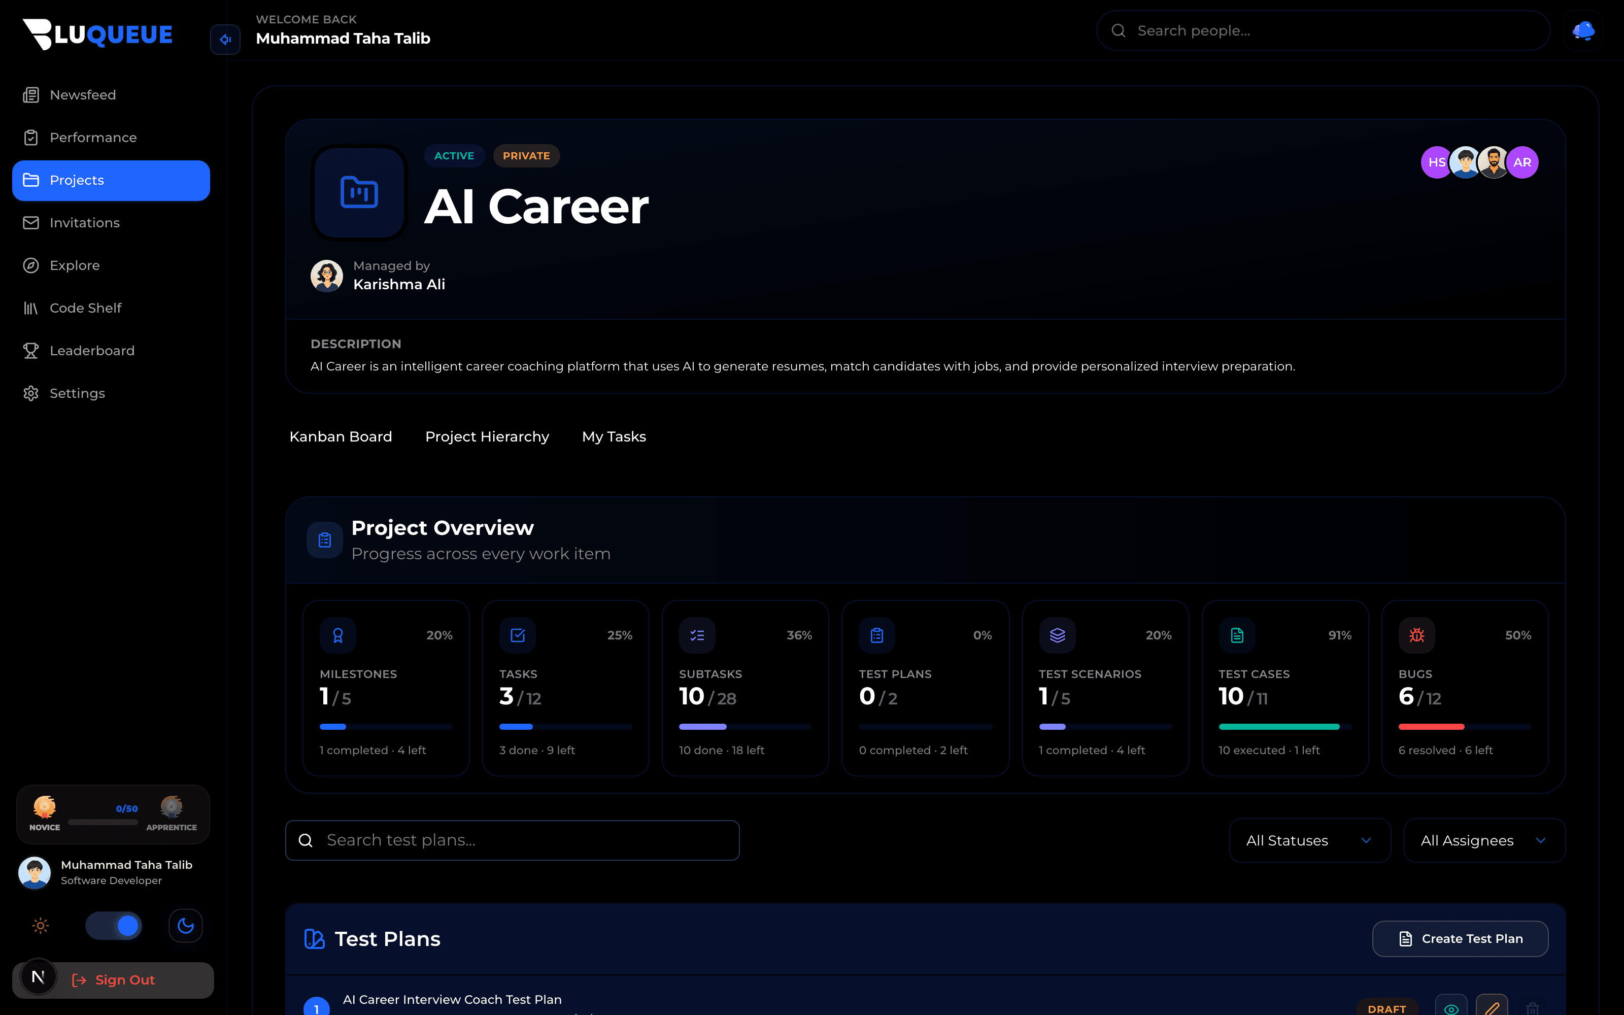Switch to Project Hierarchy tab
The height and width of the screenshot is (1015, 1624).
pyautogui.click(x=487, y=437)
